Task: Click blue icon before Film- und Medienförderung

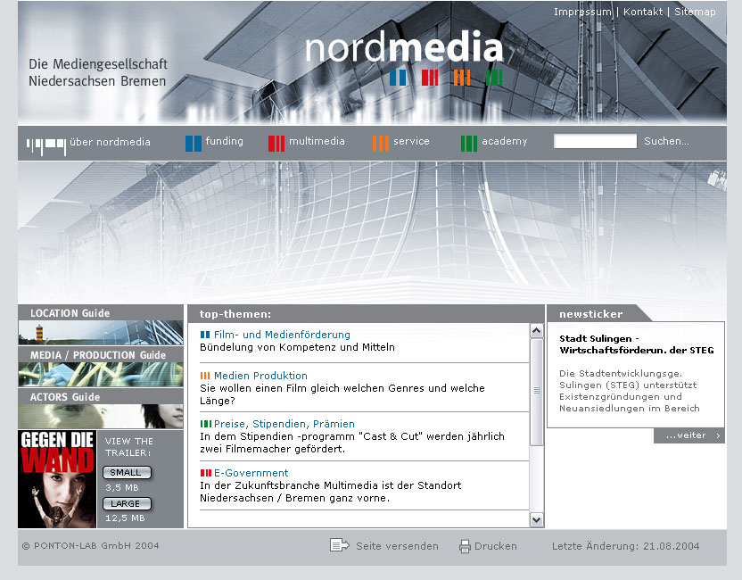Action: pyautogui.click(x=205, y=335)
